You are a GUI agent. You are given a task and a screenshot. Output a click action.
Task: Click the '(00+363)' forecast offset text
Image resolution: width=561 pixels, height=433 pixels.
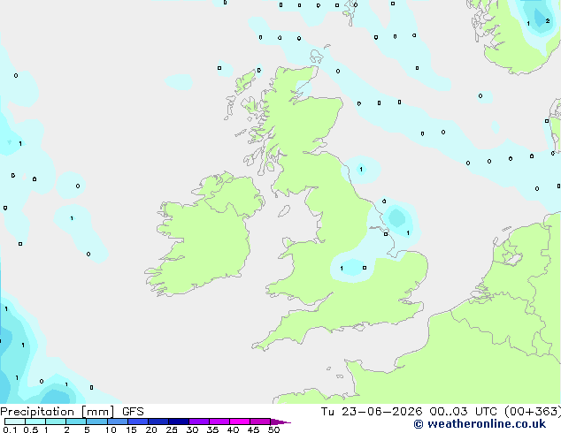coord(533,412)
